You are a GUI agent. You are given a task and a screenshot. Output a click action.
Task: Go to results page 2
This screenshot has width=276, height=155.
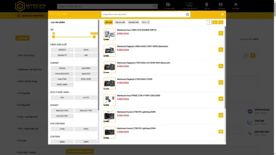coord(215,22)
